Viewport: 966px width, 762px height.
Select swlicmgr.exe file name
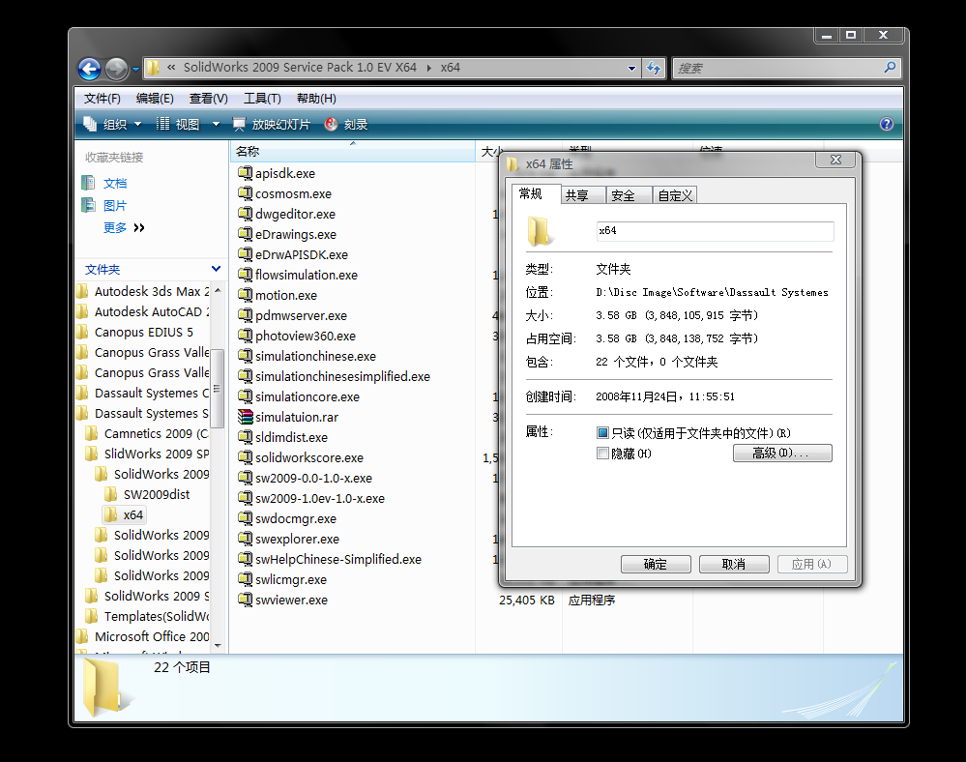click(291, 579)
